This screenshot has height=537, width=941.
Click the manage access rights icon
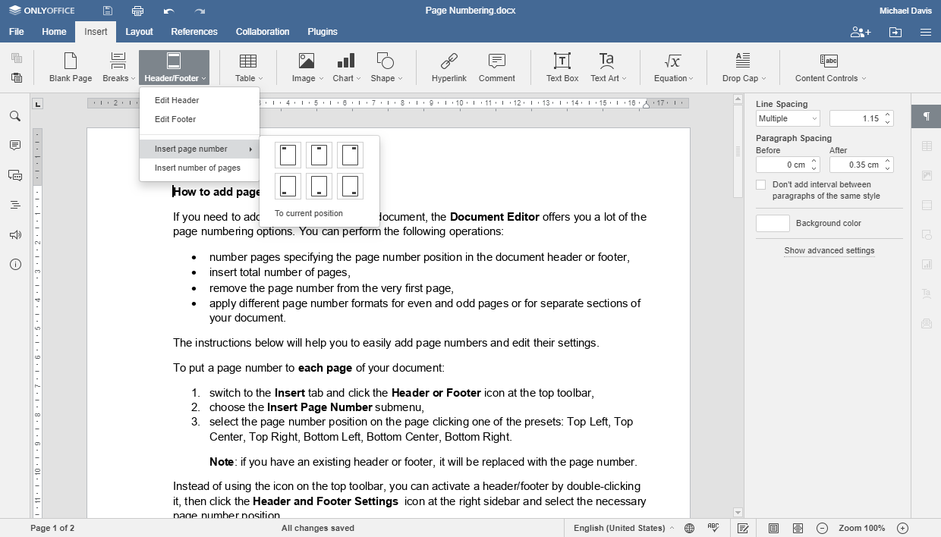click(861, 32)
